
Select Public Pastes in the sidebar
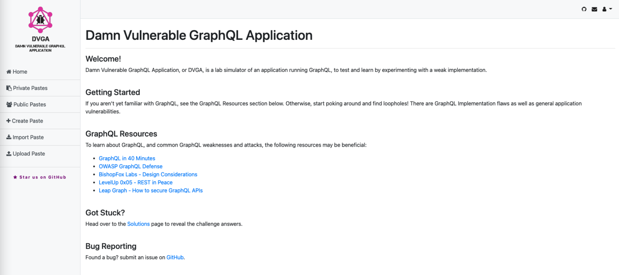click(30, 104)
